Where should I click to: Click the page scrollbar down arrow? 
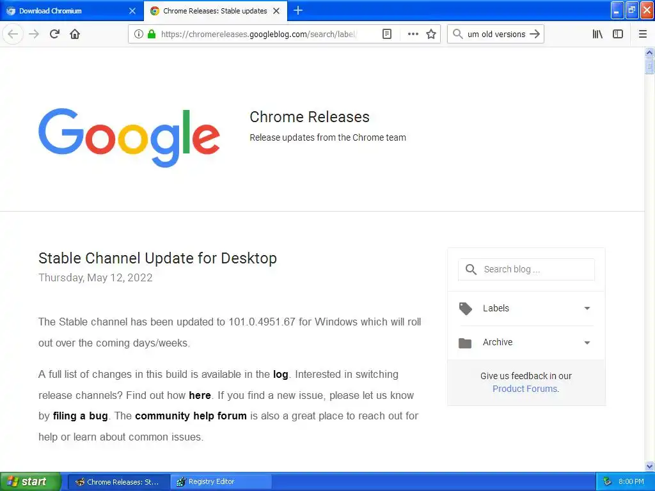[x=649, y=466]
